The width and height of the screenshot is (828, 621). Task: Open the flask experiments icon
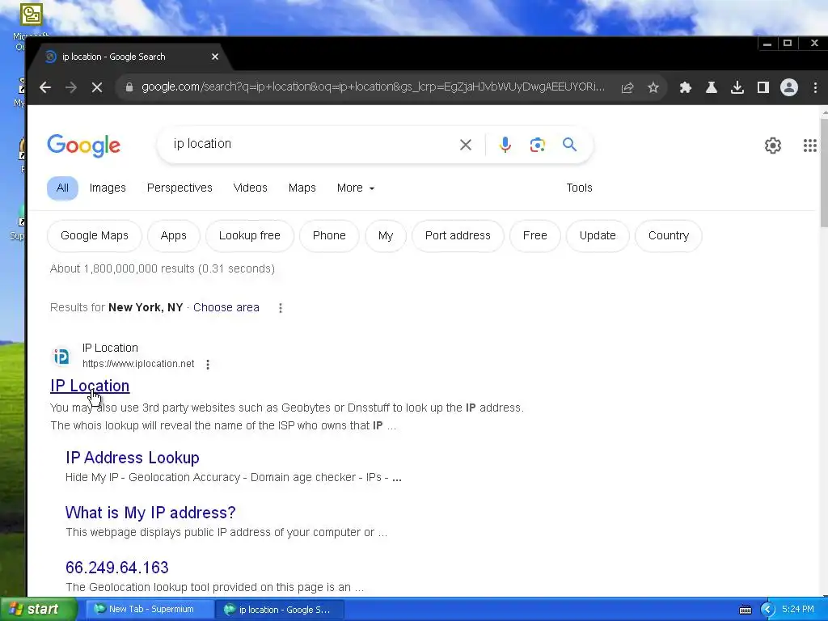pyautogui.click(x=712, y=87)
